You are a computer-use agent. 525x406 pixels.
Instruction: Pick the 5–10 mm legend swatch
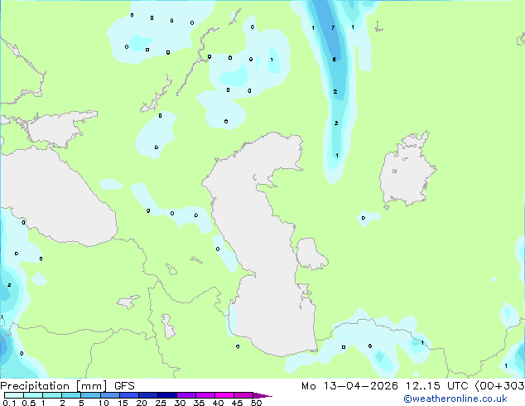(90, 395)
